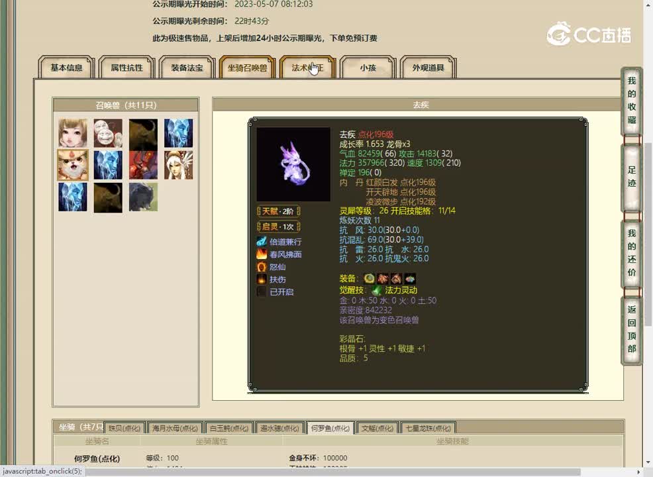Click 返回顶部 to return to top
Viewport: 653px width, 477px height.
(631, 329)
